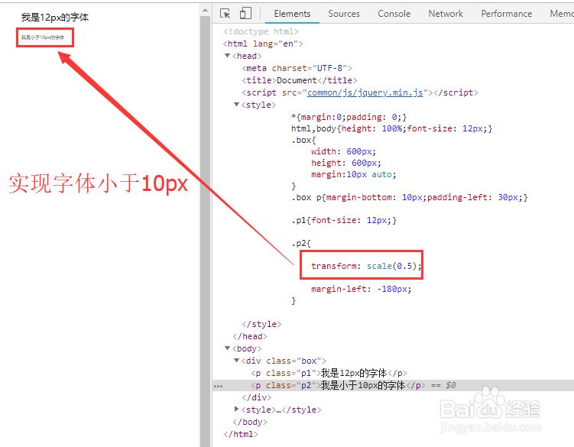574x447 pixels.
Task: Click the transform: scale(0.5) CSS line
Action: pyautogui.click(x=366, y=266)
